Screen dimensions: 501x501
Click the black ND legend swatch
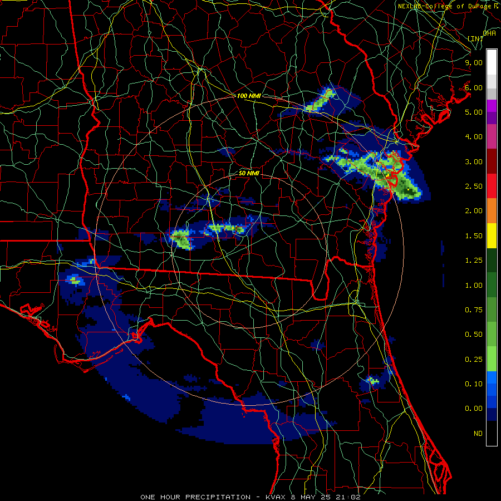[492, 433]
